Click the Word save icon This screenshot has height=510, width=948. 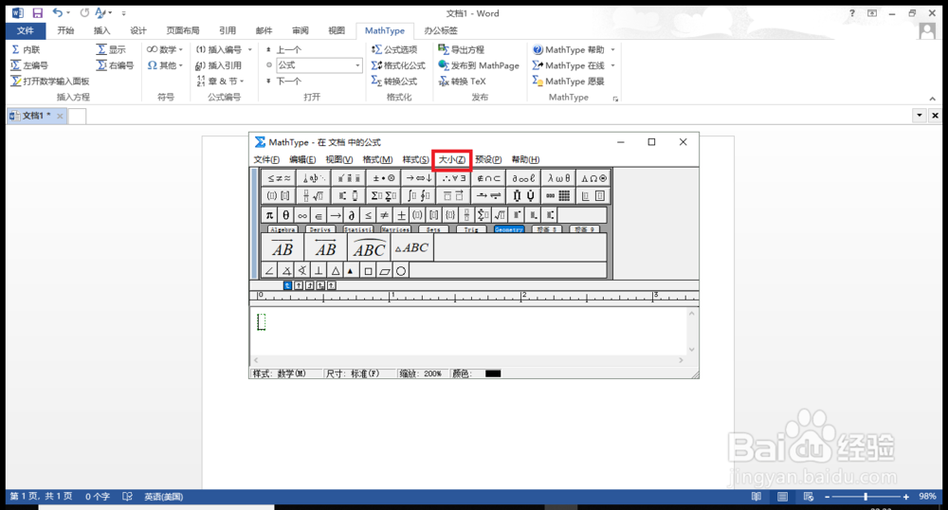[38, 12]
